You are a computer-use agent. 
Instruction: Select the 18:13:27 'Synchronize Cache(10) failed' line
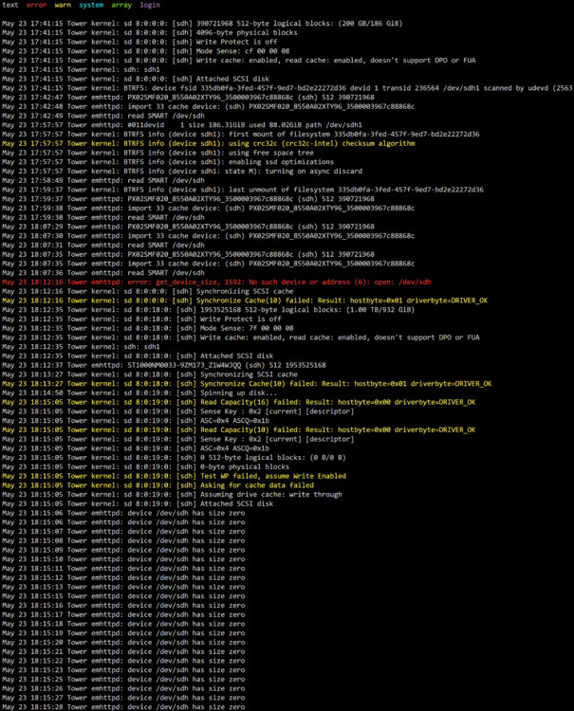(247, 384)
